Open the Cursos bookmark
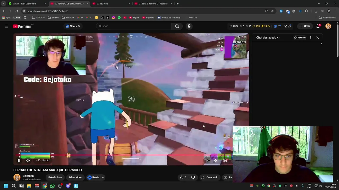The height and width of the screenshot is (190, 339). pyautogui.click(x=17, y=18)
